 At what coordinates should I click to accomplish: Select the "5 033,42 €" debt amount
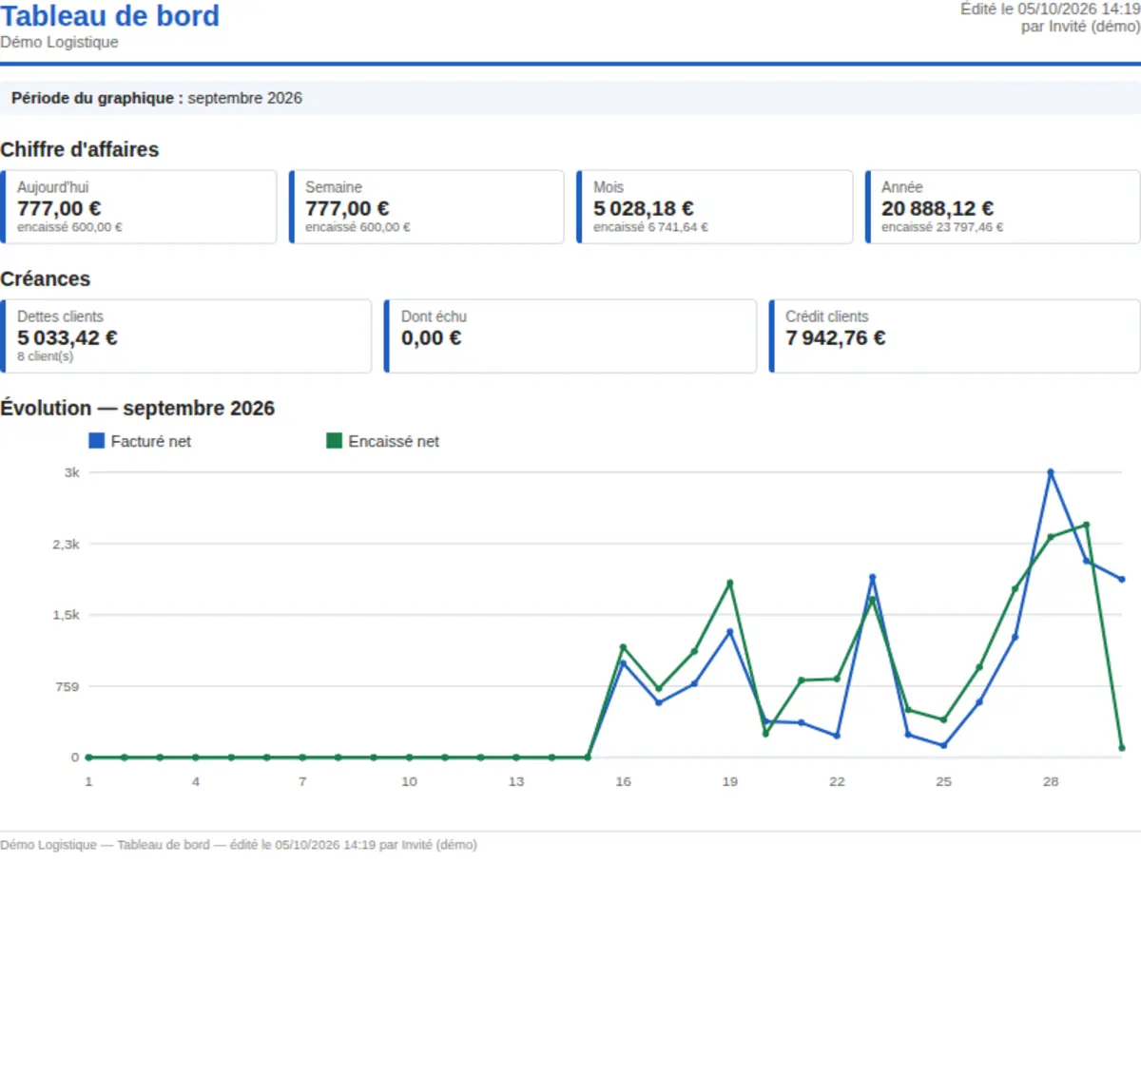(68, 337)
